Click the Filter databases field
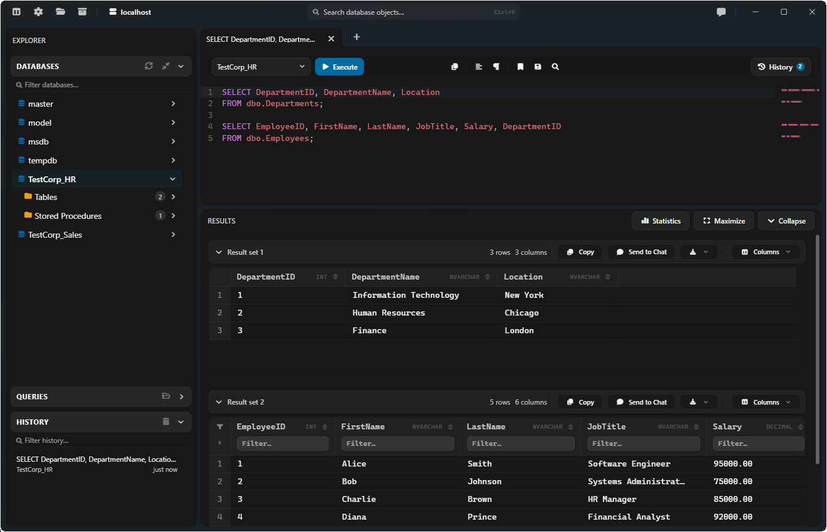Viewport: 827px width, 532px height. point(101,85)
